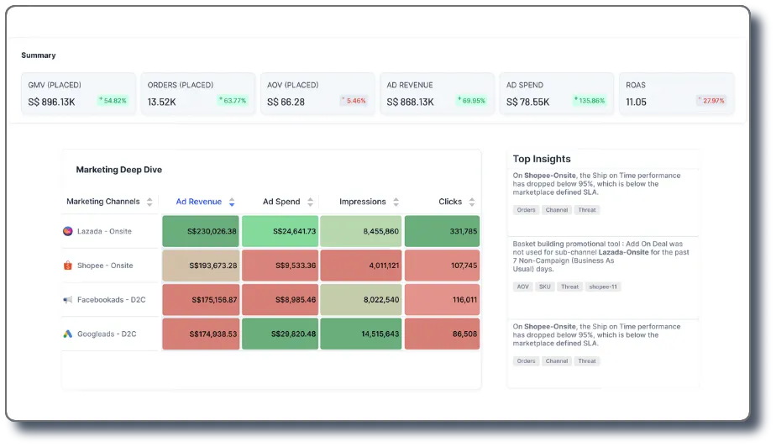Click the Lazada channel logo icon
Viewport: 776px width, 447px height.
click(x=68, y=231)
